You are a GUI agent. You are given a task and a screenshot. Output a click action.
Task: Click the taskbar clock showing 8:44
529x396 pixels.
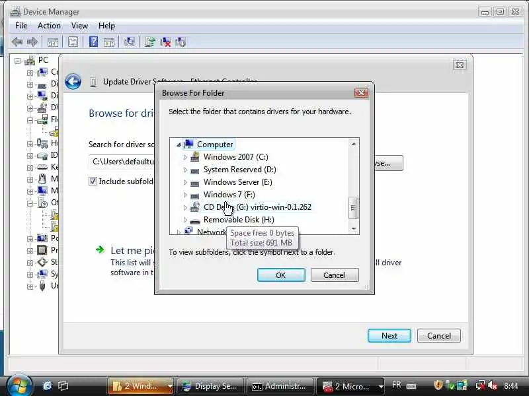[511, 385]
